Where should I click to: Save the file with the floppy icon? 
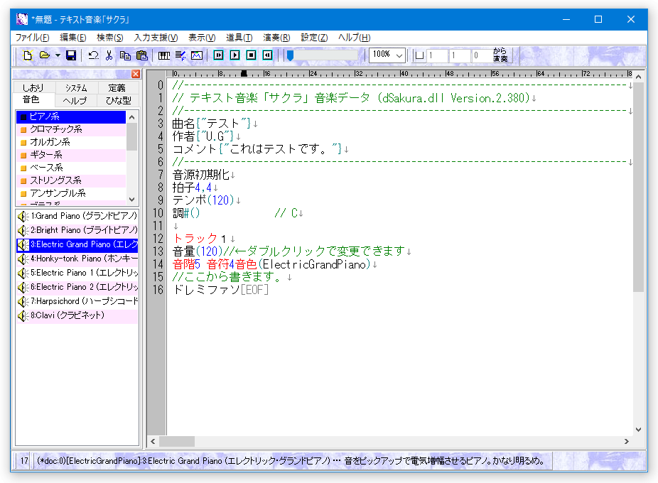(x=71, y=55)
